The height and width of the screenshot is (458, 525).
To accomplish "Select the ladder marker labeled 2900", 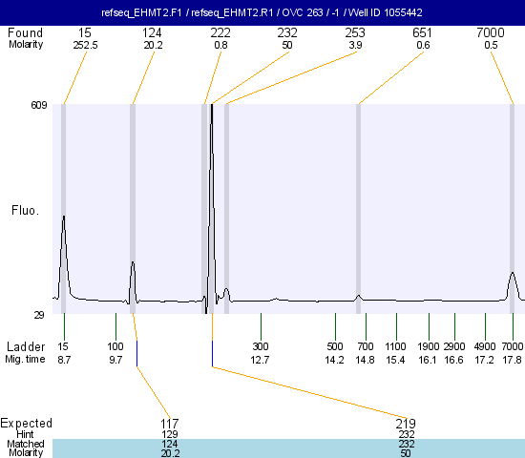I will [454, 346].
